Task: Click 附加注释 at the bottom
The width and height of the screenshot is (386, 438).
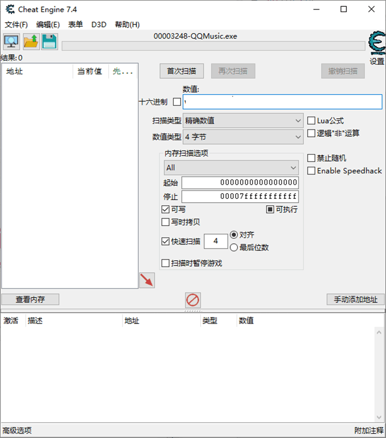Action: [369, 431]
